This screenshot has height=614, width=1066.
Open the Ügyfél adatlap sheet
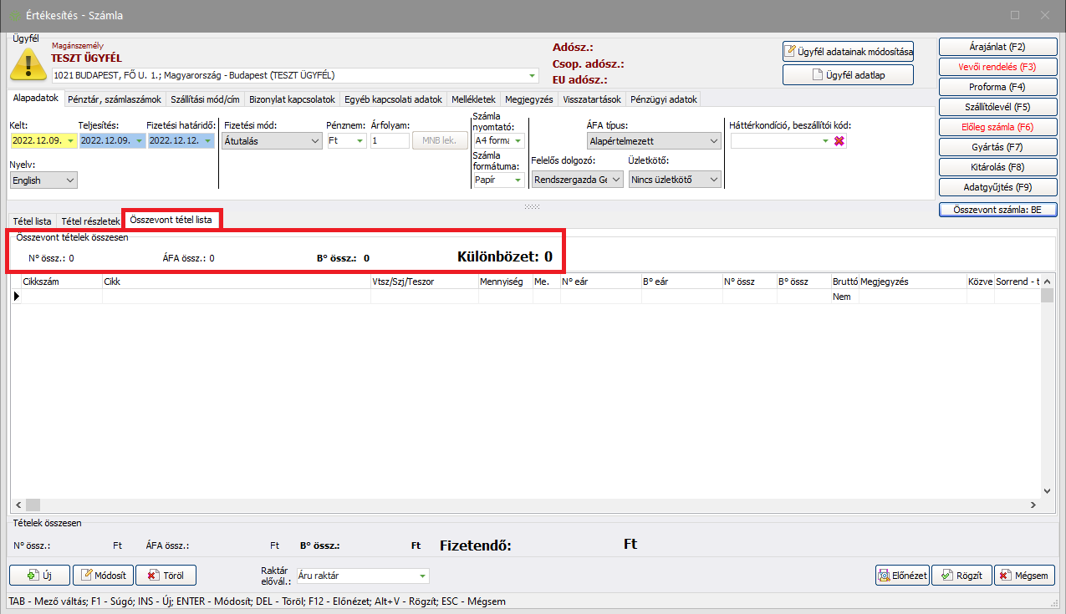pos(848,74)
